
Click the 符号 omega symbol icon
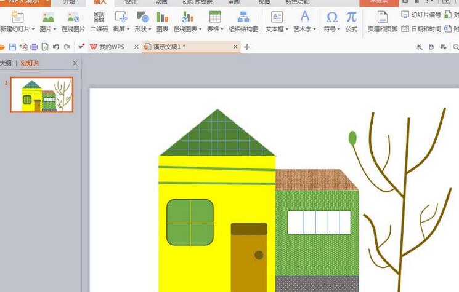(332, 17)
